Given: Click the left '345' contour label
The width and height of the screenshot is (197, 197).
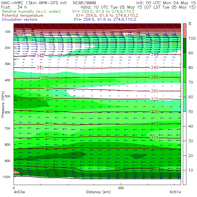Looking at the screenshot, I should tap(40, 56).
